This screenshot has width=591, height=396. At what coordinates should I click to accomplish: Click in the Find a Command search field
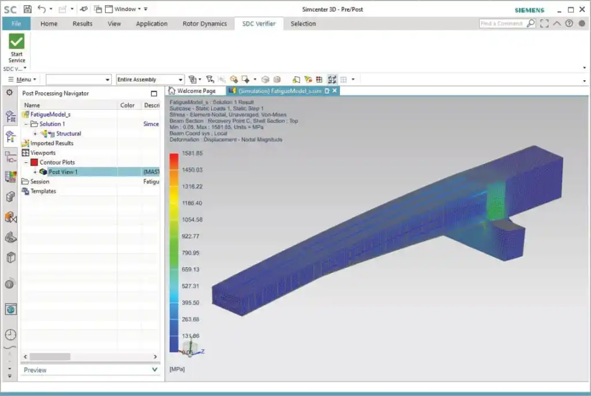coord(502,24)
